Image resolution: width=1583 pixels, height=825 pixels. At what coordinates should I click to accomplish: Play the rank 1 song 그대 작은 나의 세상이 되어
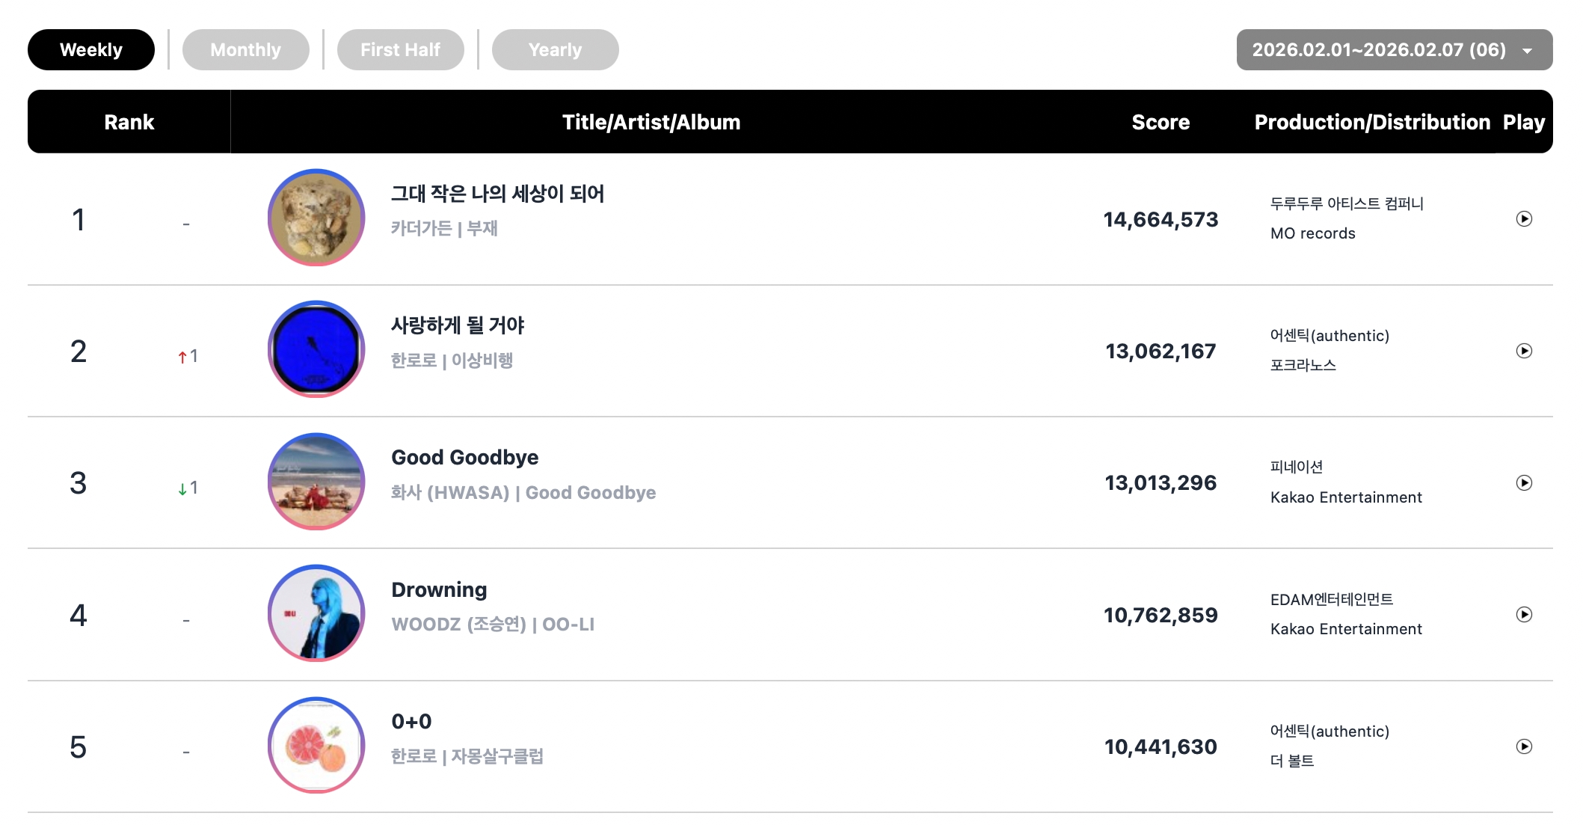pyautogui.click(x=1524, y=219)
